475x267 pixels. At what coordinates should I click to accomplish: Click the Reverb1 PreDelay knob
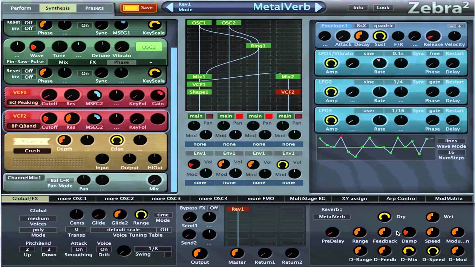pos(332,233)
